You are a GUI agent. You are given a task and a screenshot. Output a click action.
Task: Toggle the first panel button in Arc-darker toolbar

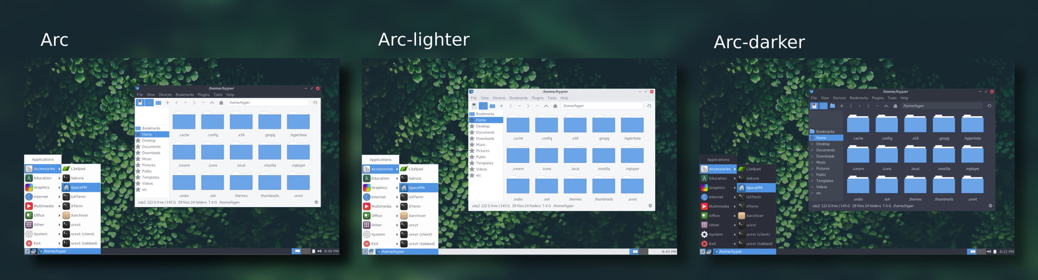(814, 106)
